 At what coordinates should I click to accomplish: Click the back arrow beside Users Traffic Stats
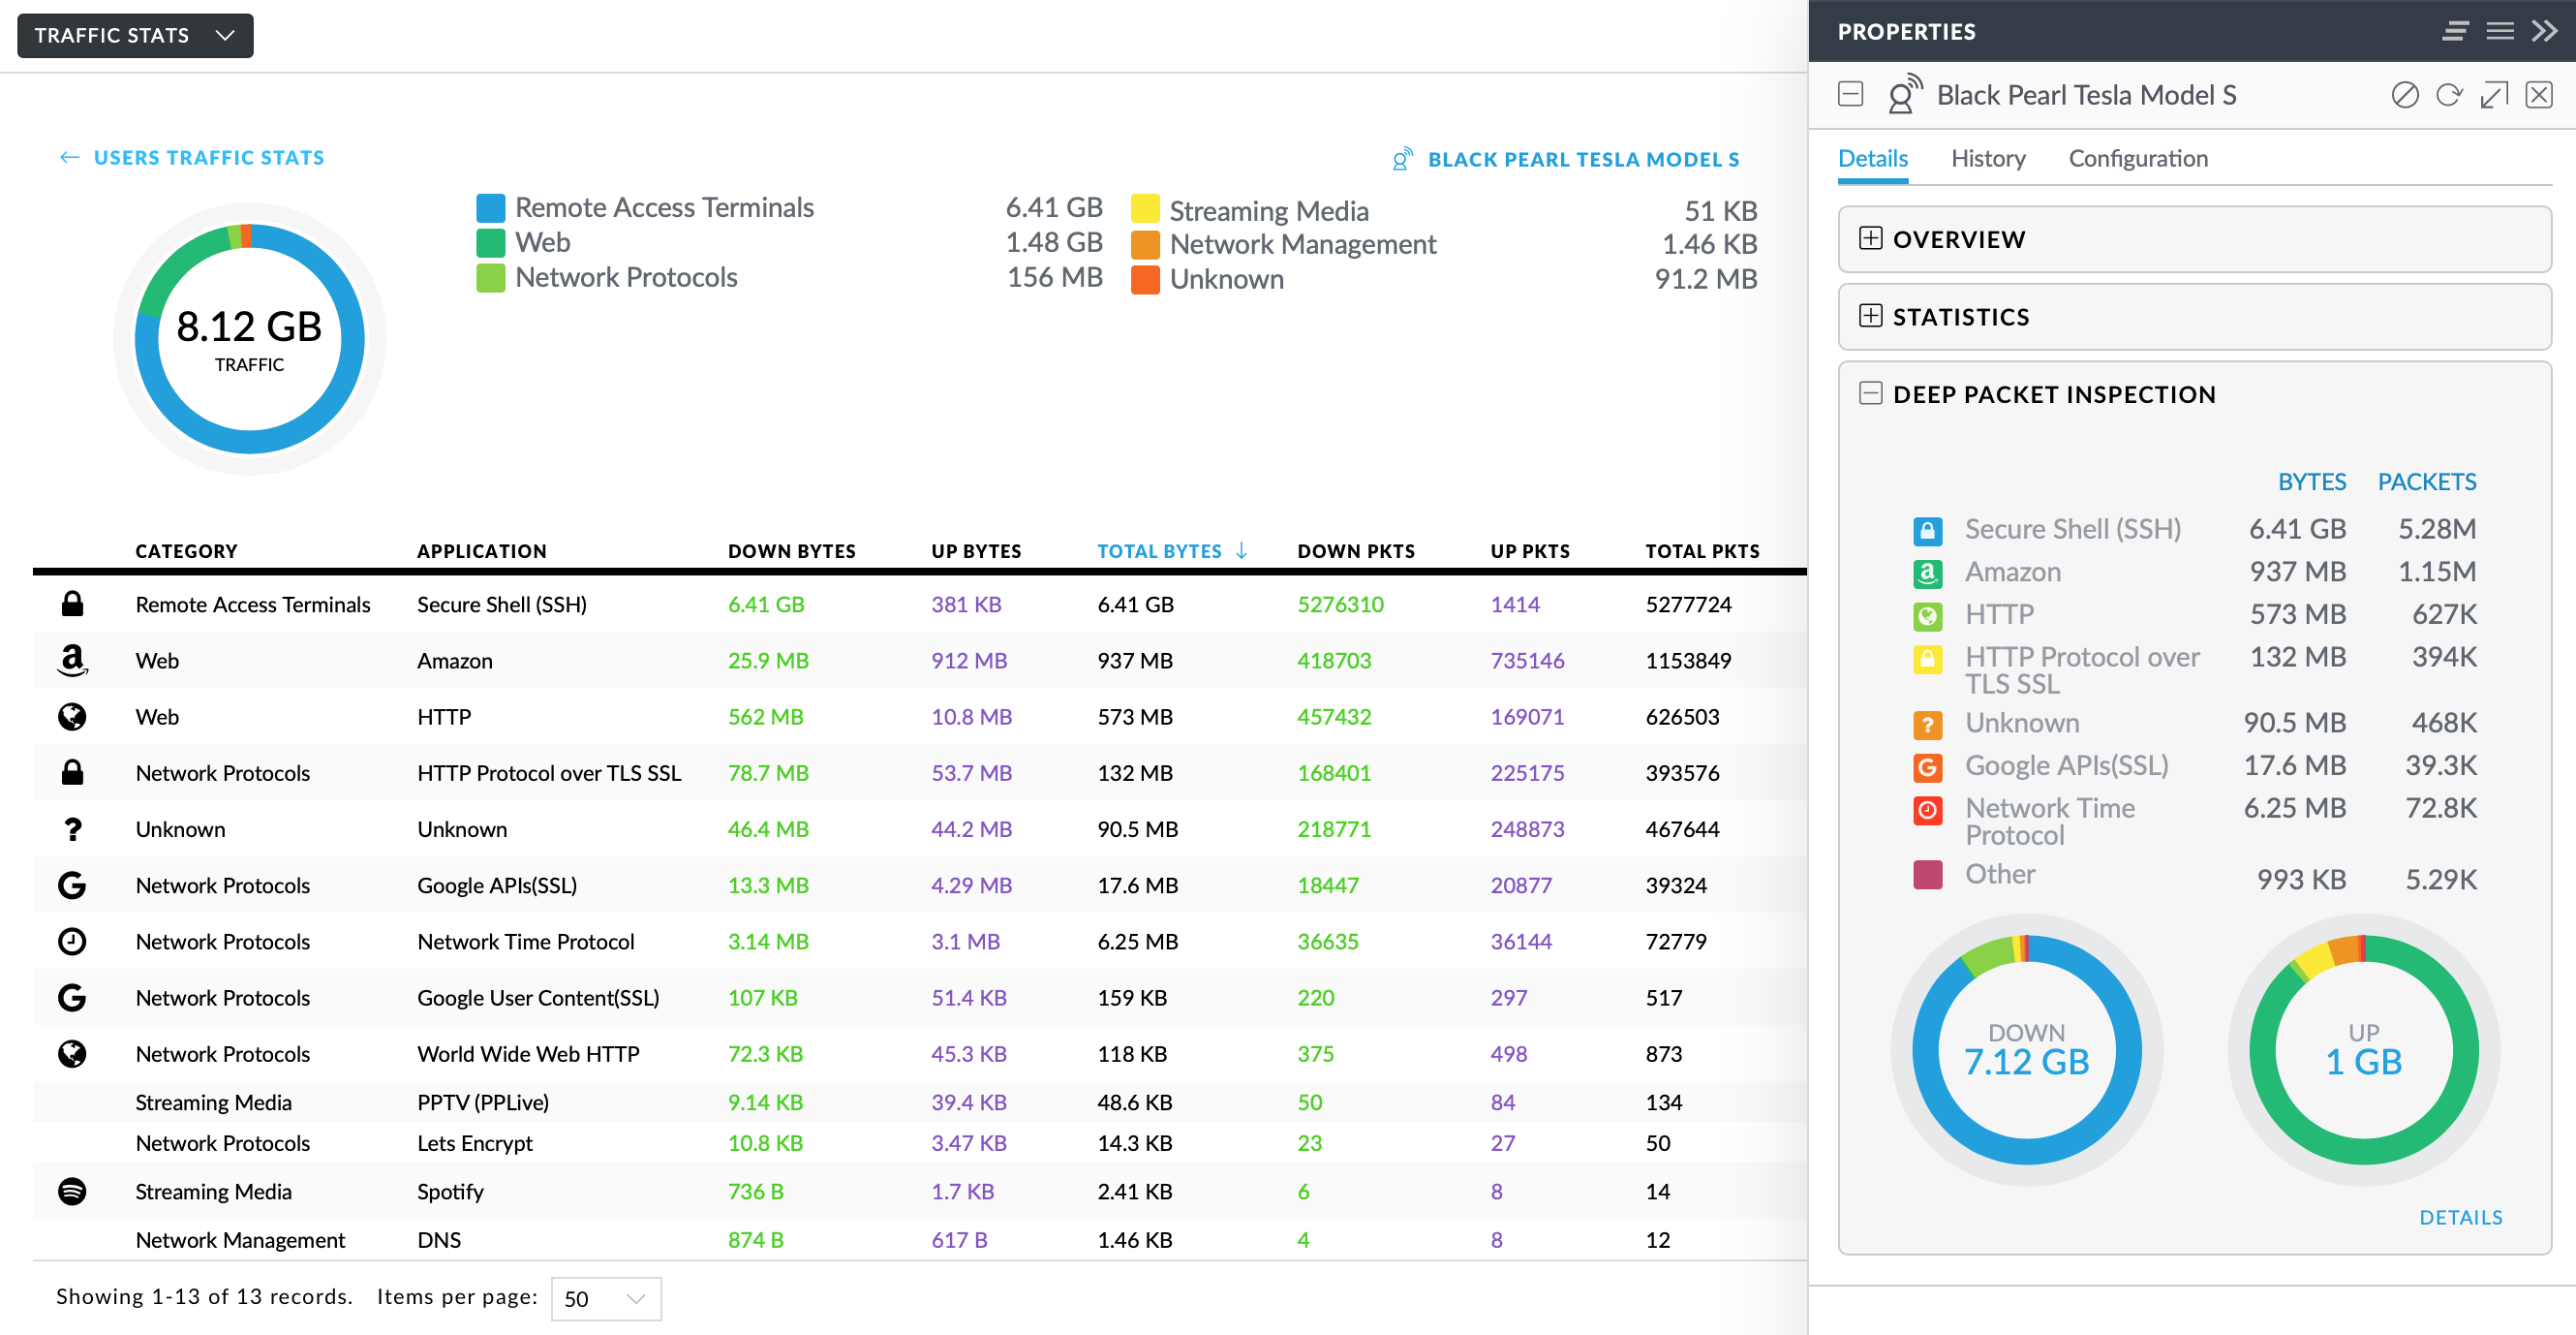tap(69, 157)
